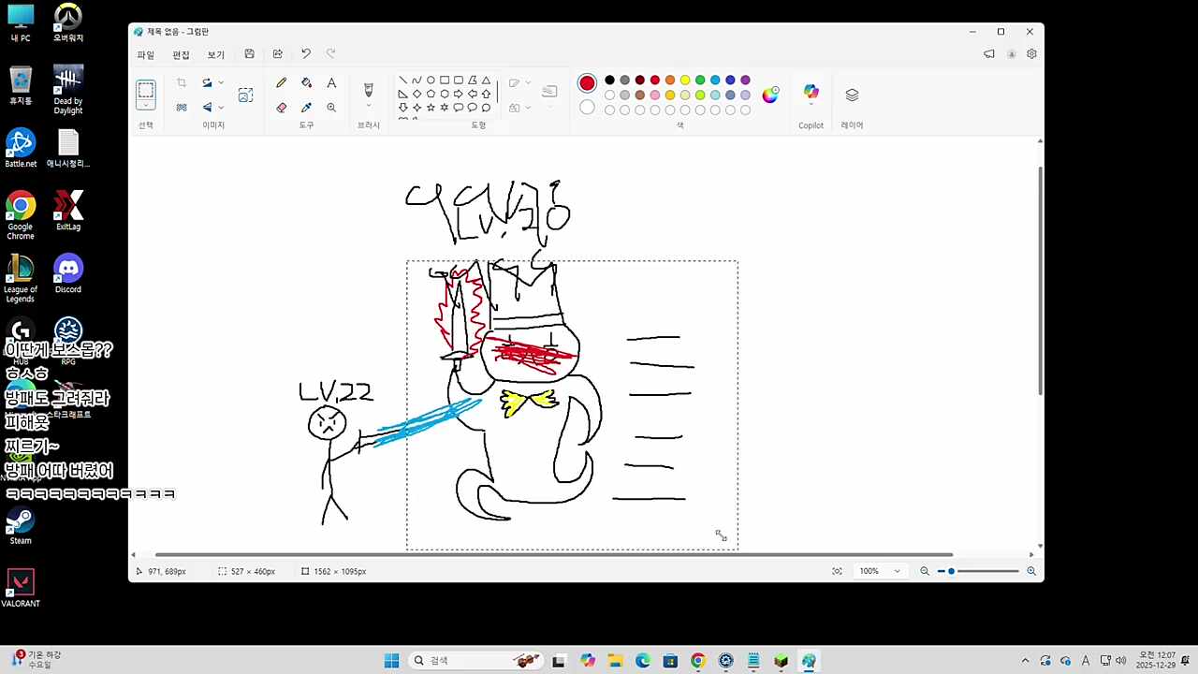This screenshot has height=674, width=1198.
Task: Open the Edit colors wheel
Action: tap(770, 95)
